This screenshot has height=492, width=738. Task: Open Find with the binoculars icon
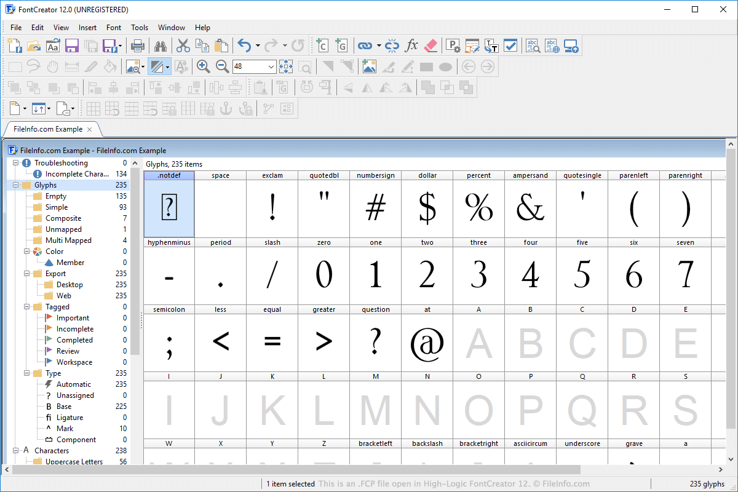click(x=161, y=46)
